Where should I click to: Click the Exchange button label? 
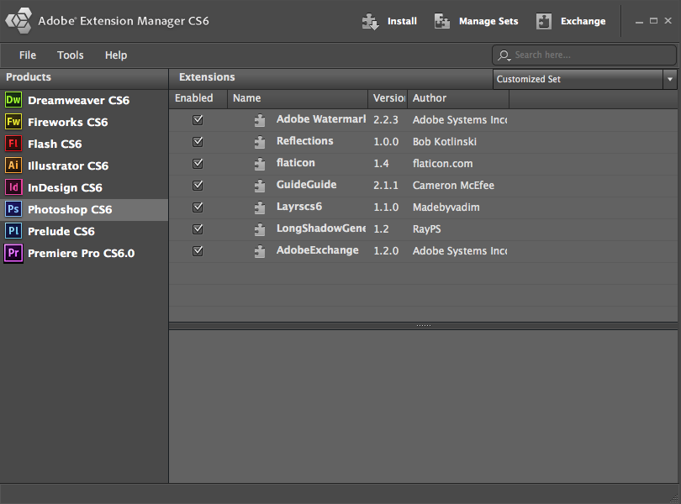pyautogui.click(x=583, y=21)
